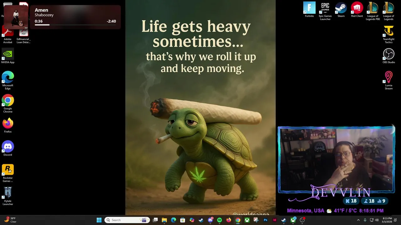Viewport: 401px width, 225px height.
Task: Open the Fortnite desktop shortcut
Action: pos(309,10)
